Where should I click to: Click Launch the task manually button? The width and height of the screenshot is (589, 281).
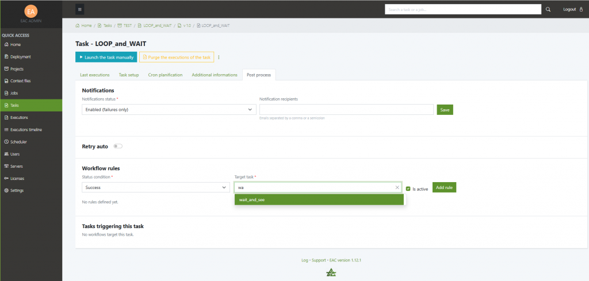click(106, 57)
